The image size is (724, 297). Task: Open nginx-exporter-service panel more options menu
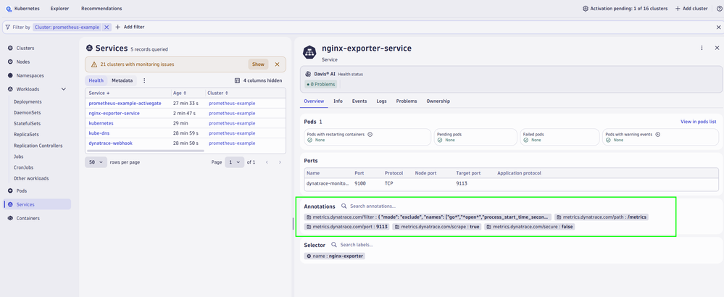pyautogui.click(x=702, y=48)
